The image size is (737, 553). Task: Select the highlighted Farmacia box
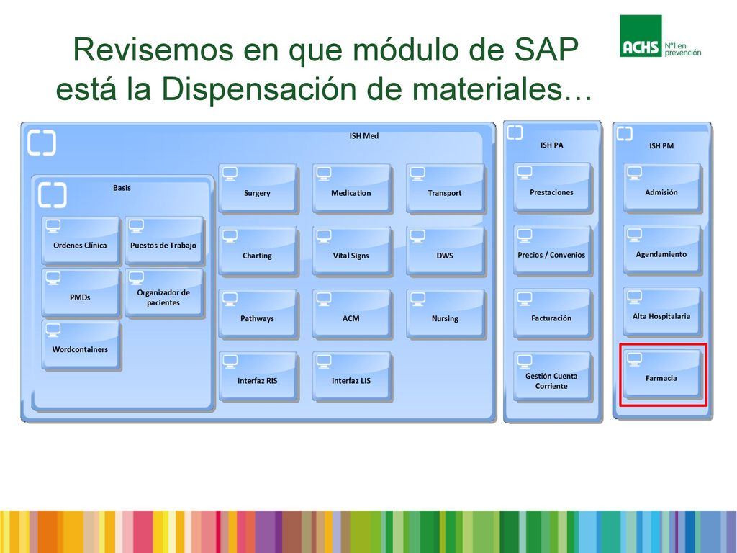point(662,374)
